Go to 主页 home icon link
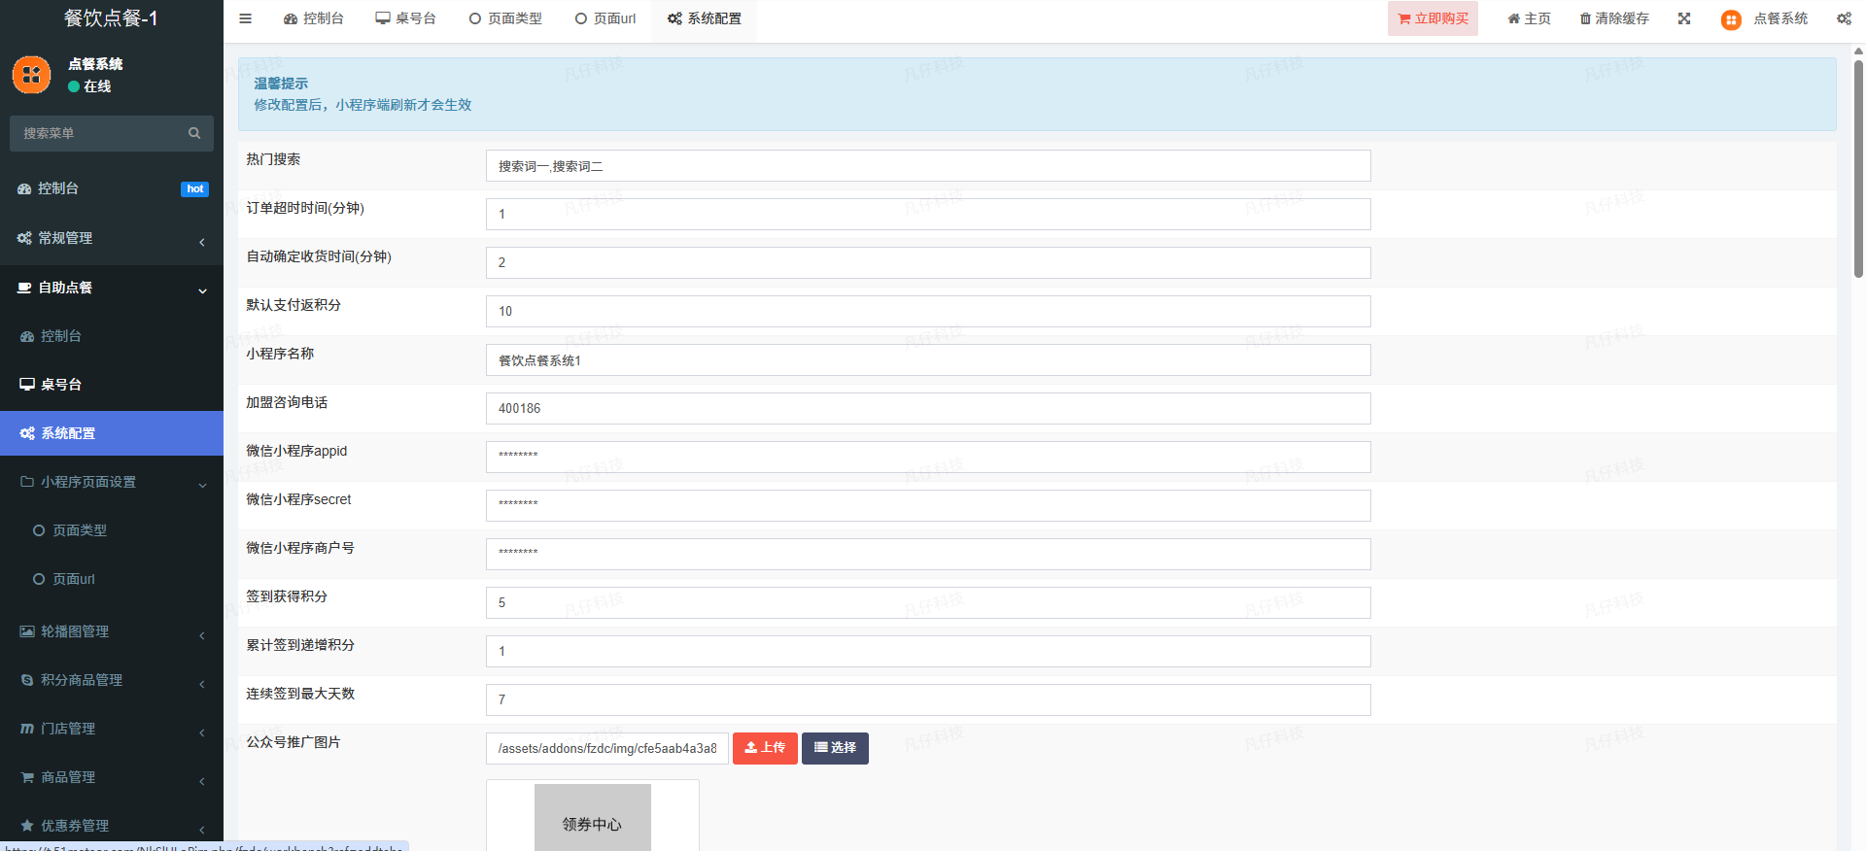The image size is (1866, 851). (x=1529, y=18)
